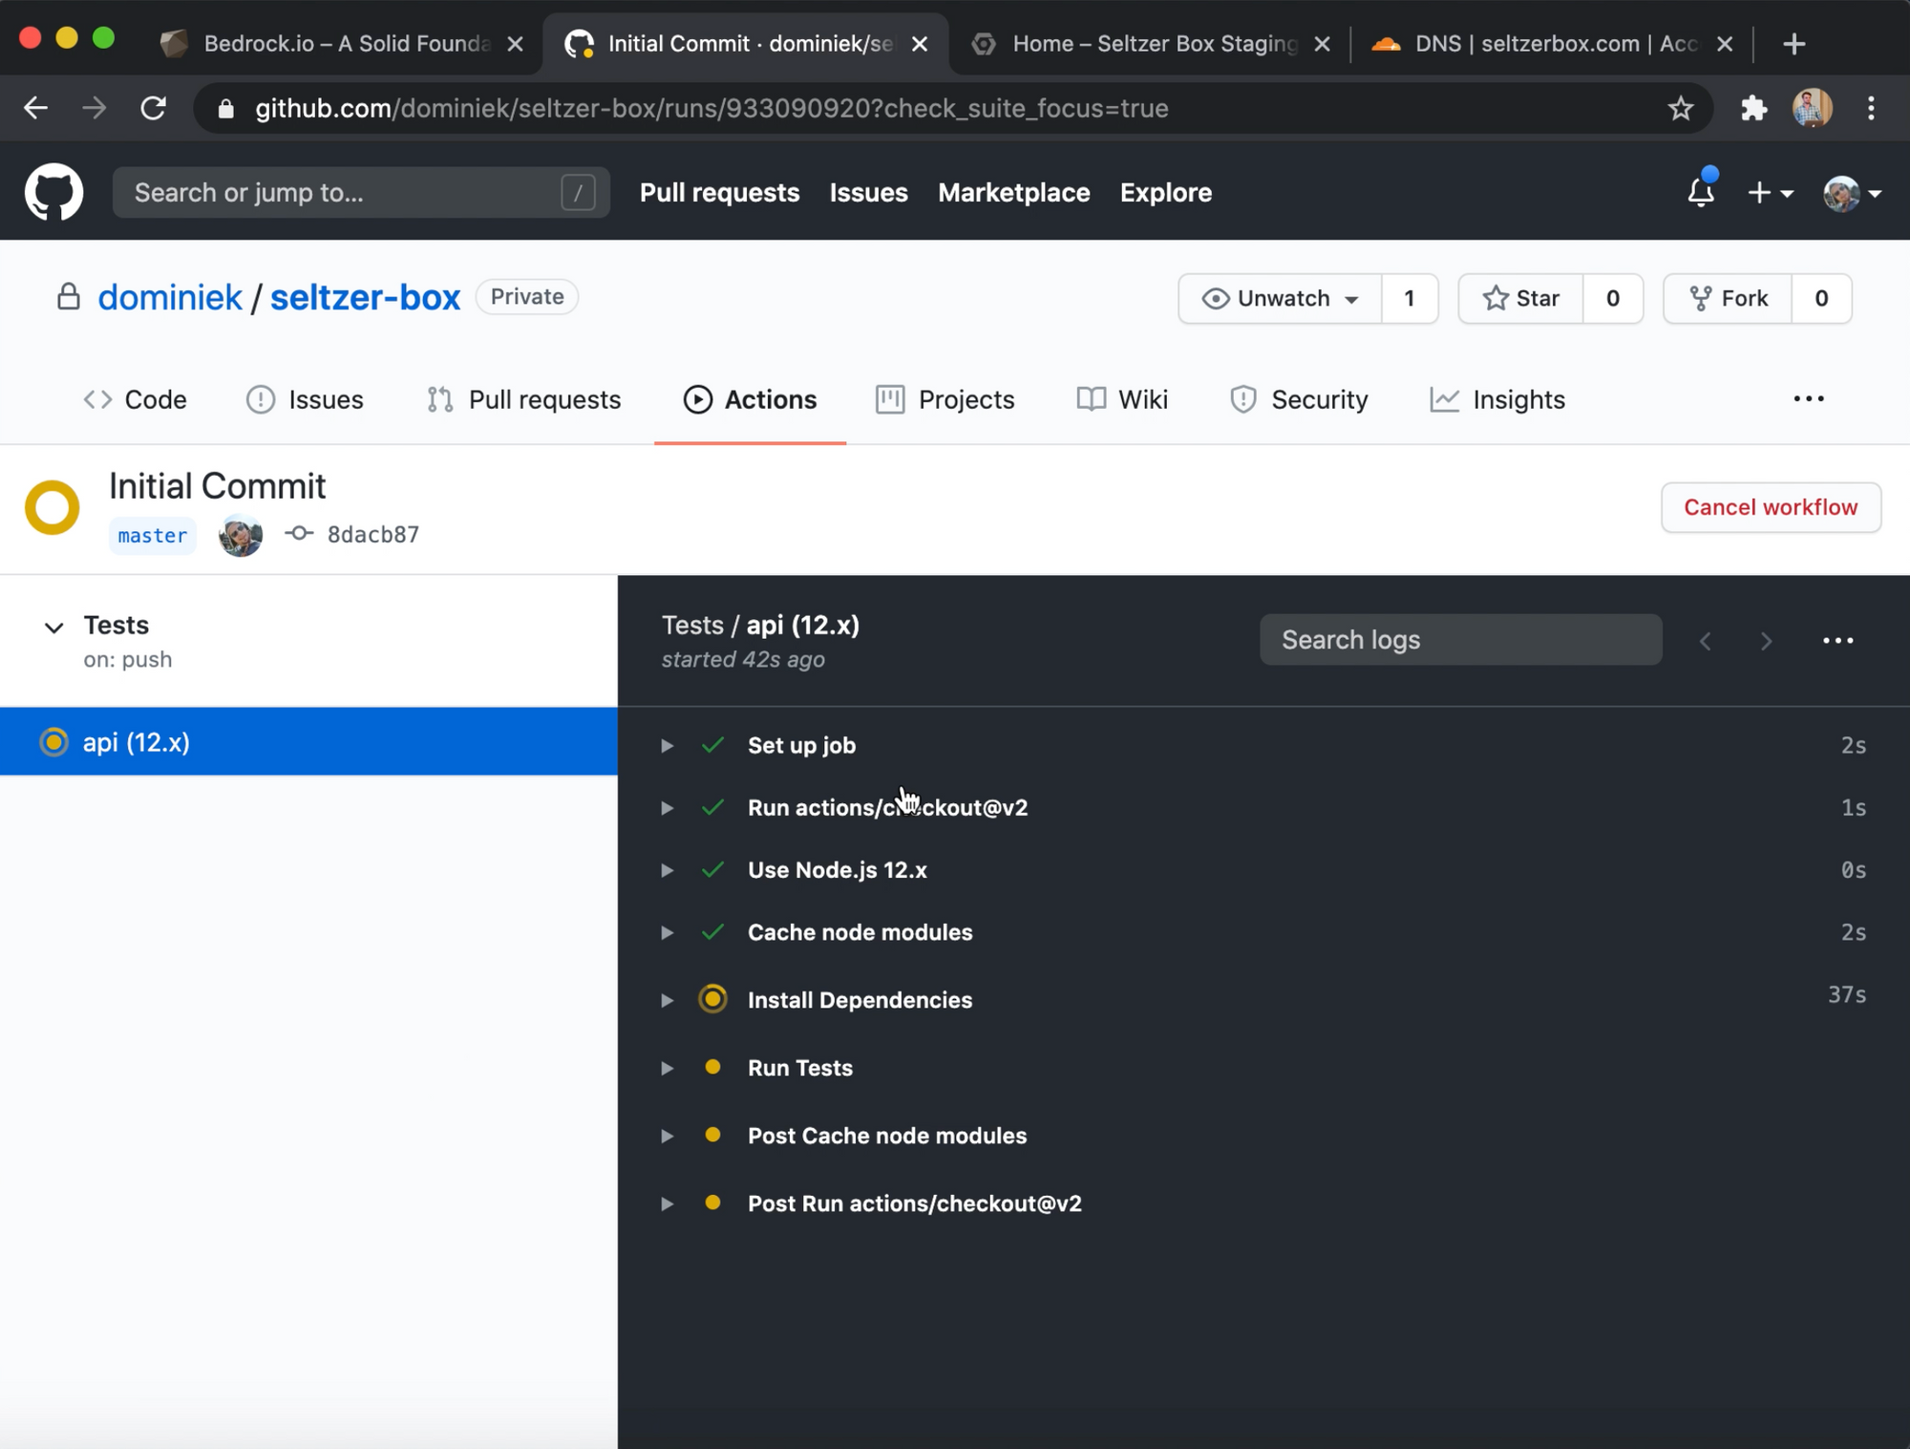Select the api (12.x) job
1910x1449 pixels.
click(136, 742)
